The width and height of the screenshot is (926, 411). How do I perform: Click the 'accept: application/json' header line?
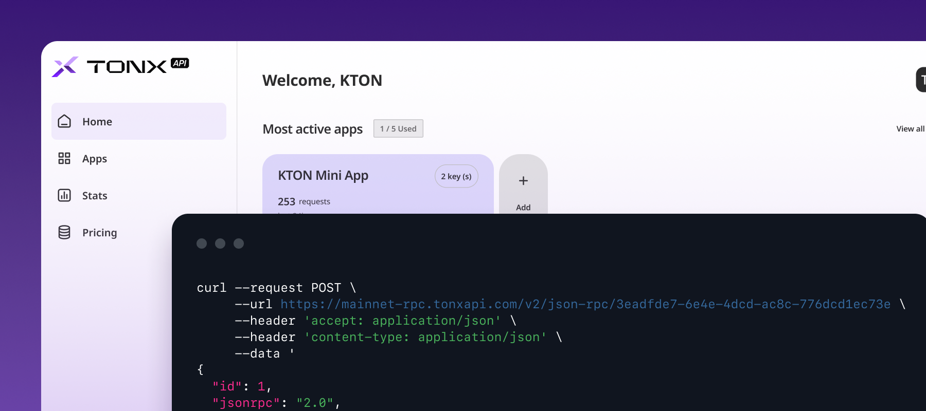[x=376, y=321]
